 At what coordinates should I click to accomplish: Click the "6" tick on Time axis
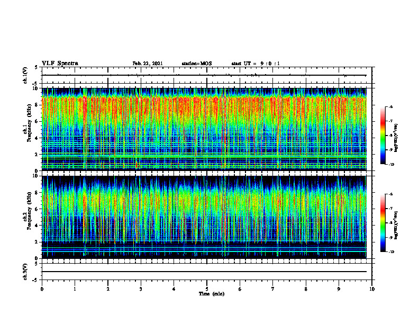[240, 289]
